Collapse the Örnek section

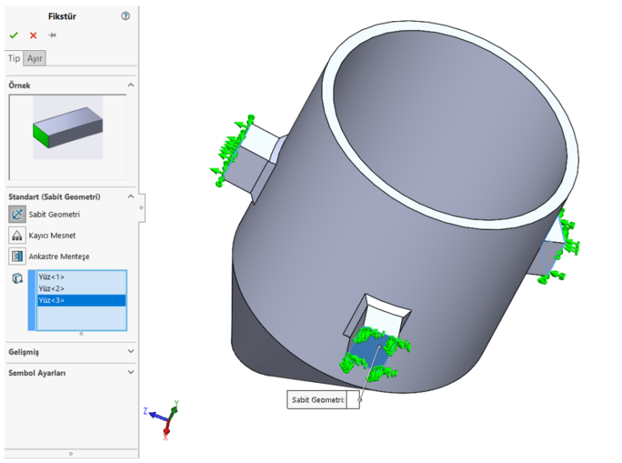click(x=131, y=85)
